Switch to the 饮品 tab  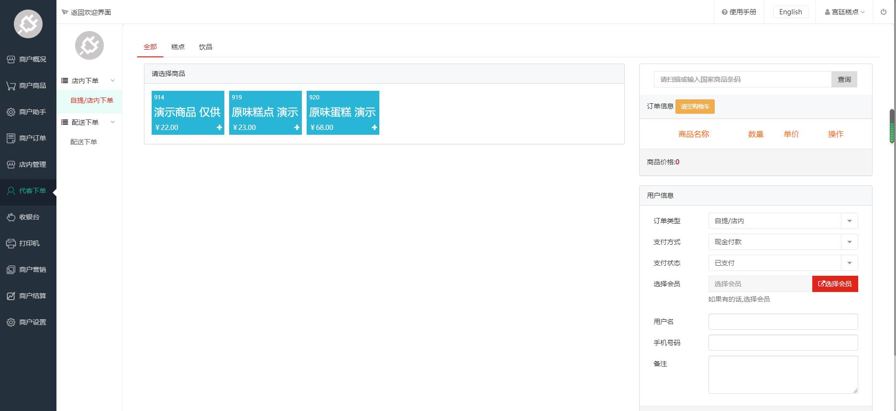pos(205,47)
